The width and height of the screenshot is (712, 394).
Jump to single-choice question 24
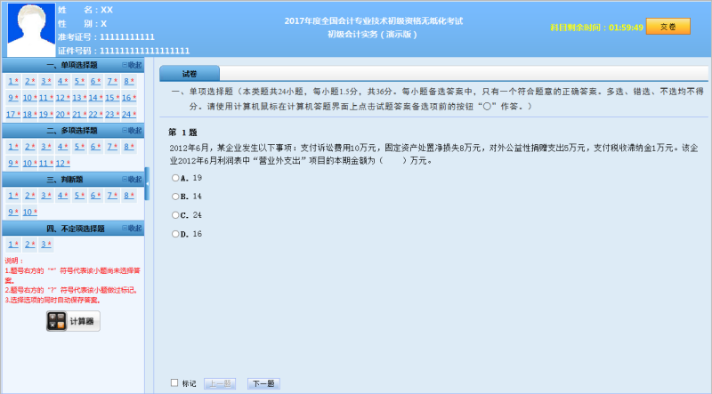click(x=126, y=114)
